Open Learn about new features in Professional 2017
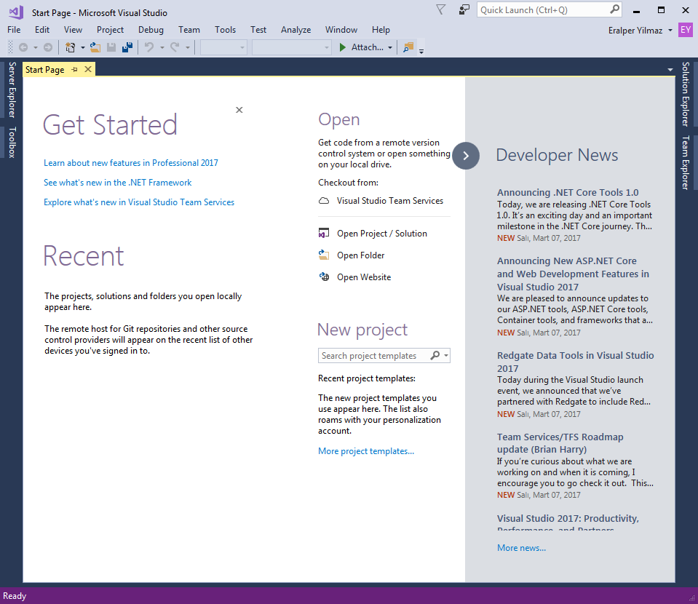Image resolution: width=698 pixels, height=604 pixels. point(131,163)
